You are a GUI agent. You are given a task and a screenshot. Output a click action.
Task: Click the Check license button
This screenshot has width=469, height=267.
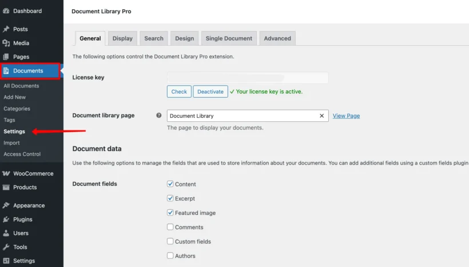179,91
